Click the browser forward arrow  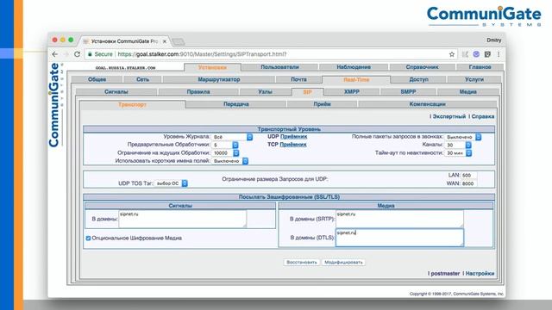click(x=66, y=54)
